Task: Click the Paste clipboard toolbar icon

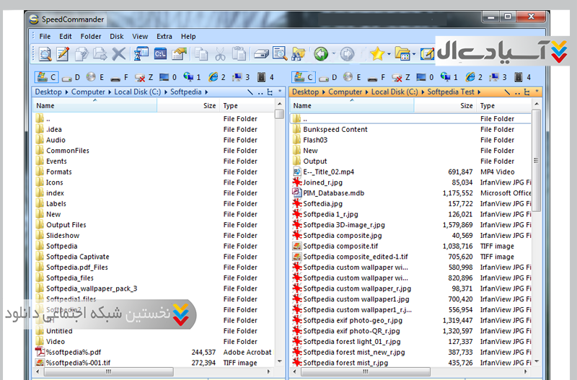Action: coord(239,54)
